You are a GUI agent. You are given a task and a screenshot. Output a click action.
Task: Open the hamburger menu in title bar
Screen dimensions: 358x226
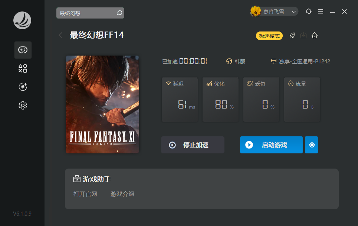tap(321, 12)
